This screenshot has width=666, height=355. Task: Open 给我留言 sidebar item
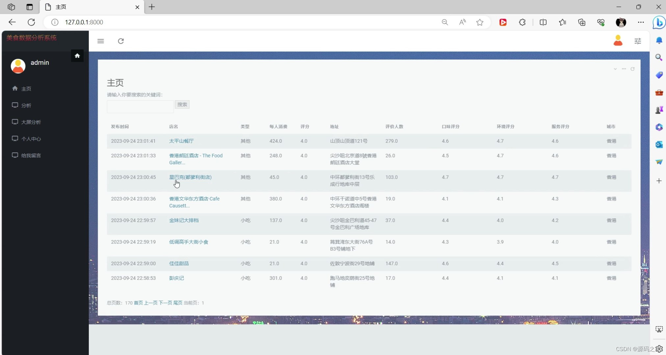click(31, 155)
